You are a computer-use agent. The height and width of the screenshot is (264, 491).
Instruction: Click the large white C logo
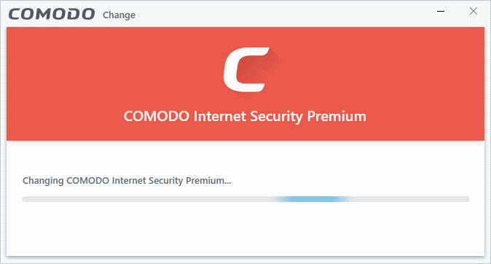click(x=244, y=69)
